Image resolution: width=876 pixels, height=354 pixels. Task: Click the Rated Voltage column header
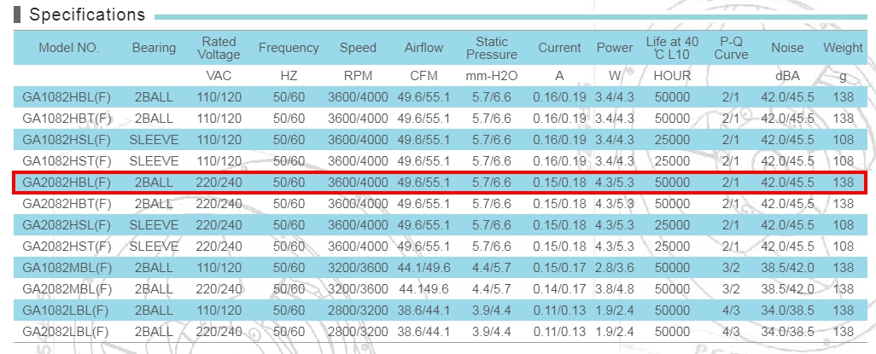(219, 48)
